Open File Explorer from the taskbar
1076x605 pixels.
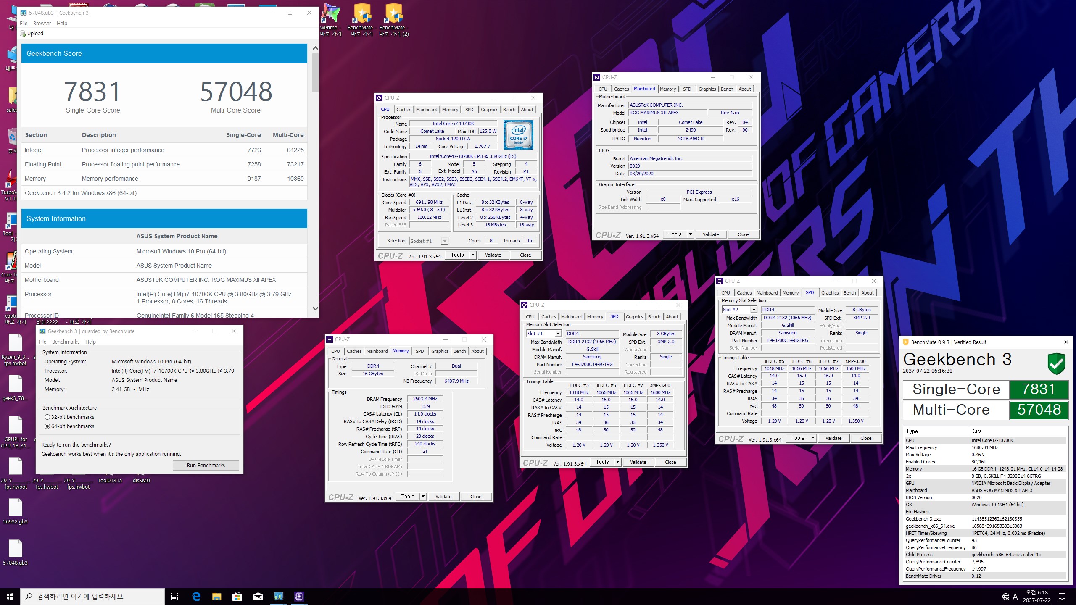point(216,597)
